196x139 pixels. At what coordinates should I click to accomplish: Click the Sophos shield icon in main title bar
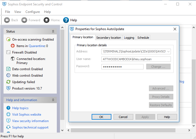point(4,4)
